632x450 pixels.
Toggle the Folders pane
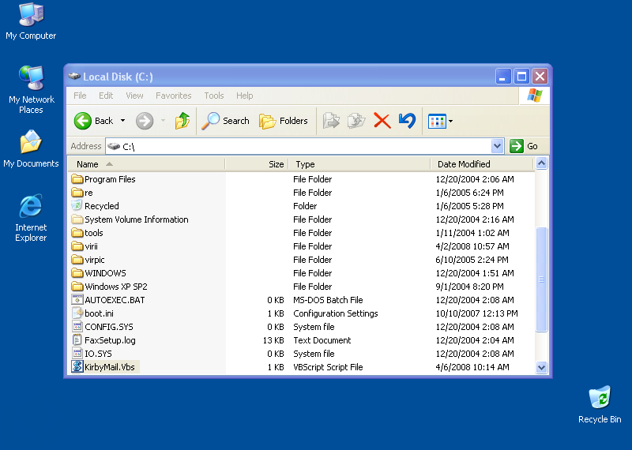coord(284,121)
